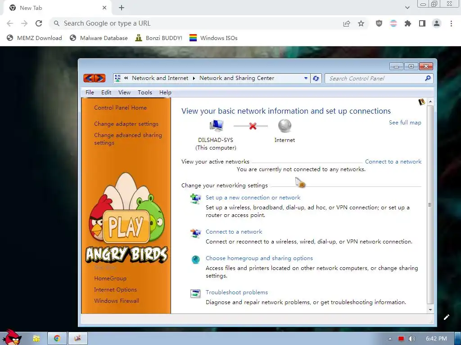Viewport: 461px width, 345px height.
Task: Expand the Network and Internet breadcrumb arrow
Action: [194, 78]
